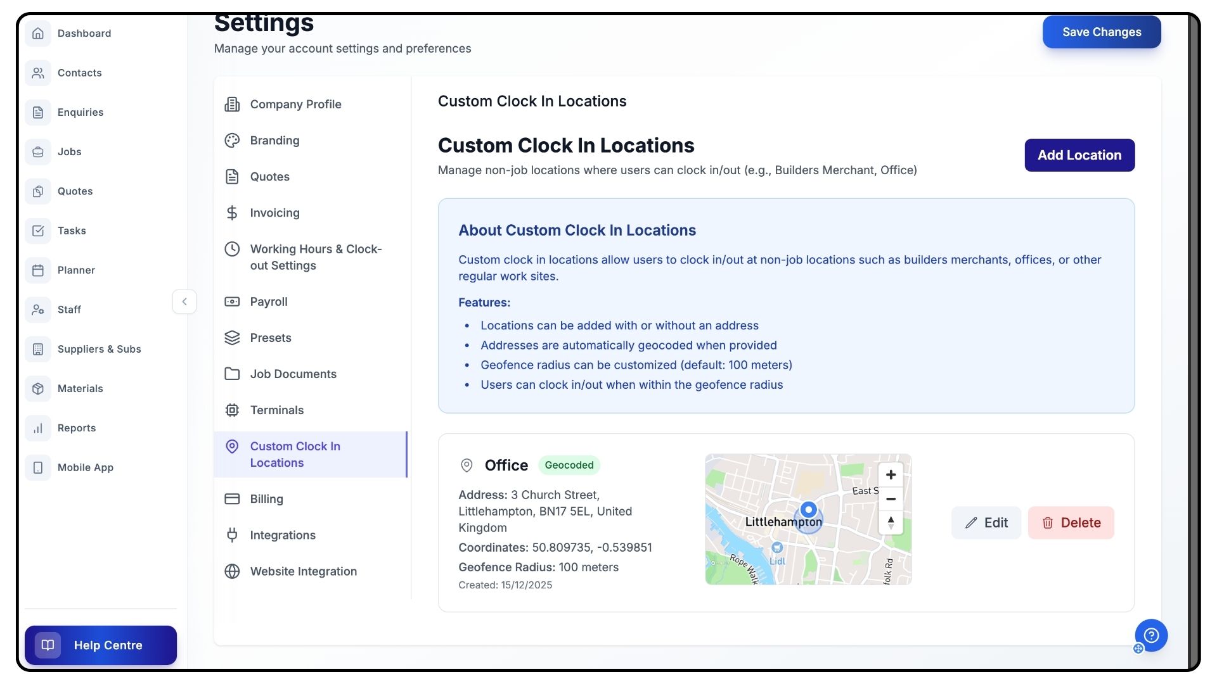Click the Mobile App phone icon

[38, 467]
